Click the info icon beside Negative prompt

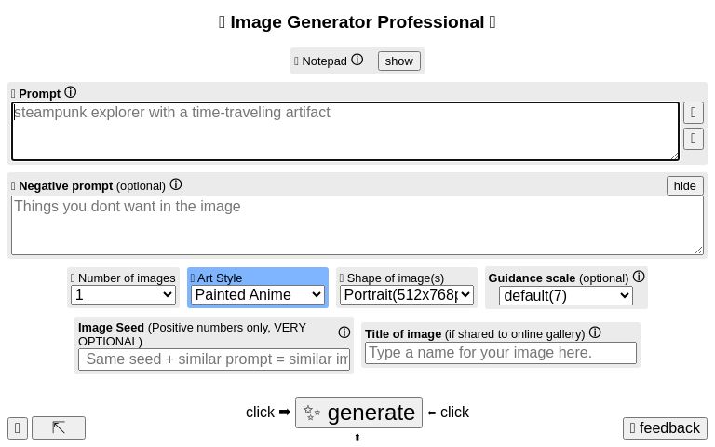[x=175, y=184]
